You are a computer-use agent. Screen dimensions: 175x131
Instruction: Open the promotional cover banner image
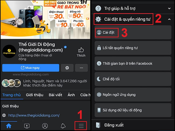click(x=45, y=19)
